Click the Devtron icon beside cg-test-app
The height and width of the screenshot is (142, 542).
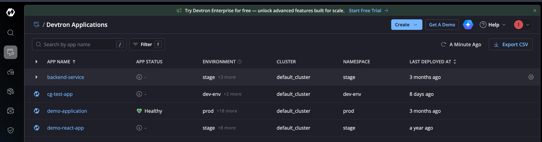[x=37, y=94]
